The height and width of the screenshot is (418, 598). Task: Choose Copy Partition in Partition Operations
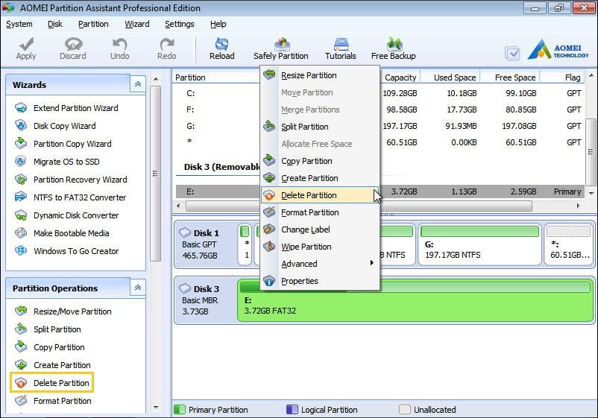click(x=49, y=347)
